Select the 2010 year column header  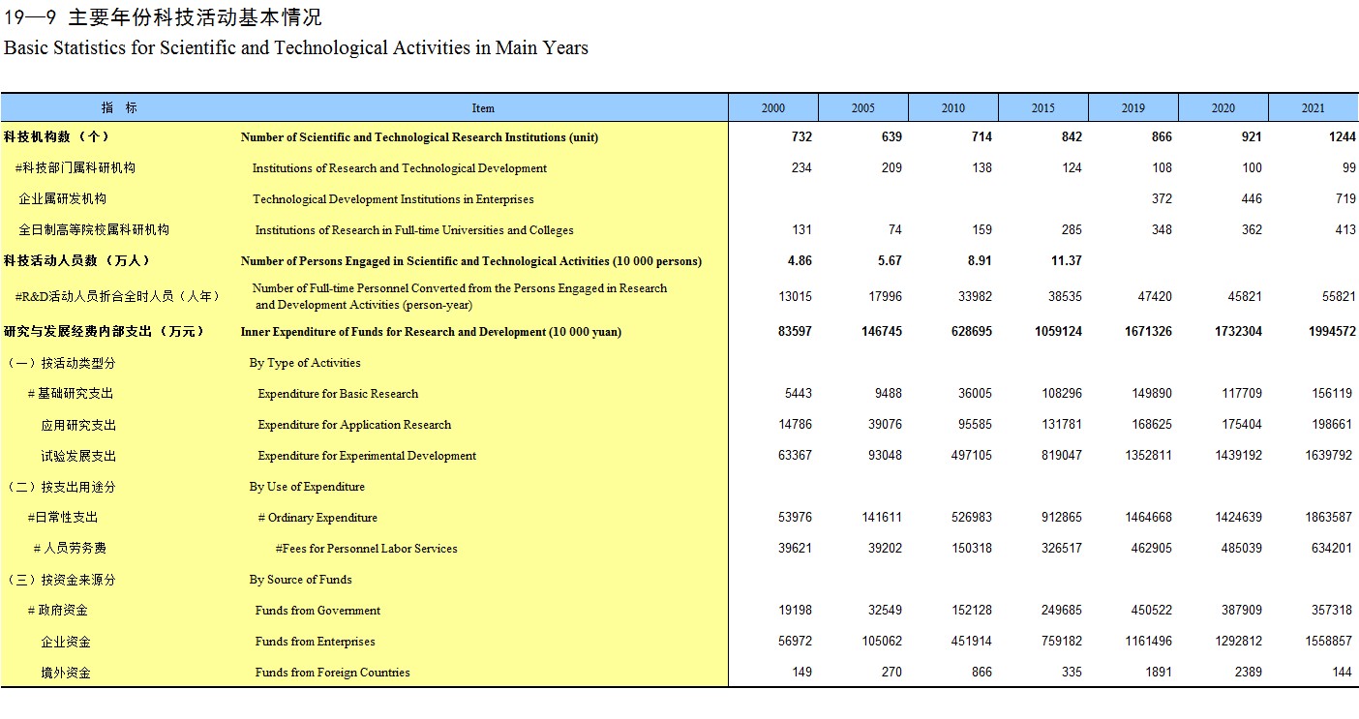click(x=953, y=107)
